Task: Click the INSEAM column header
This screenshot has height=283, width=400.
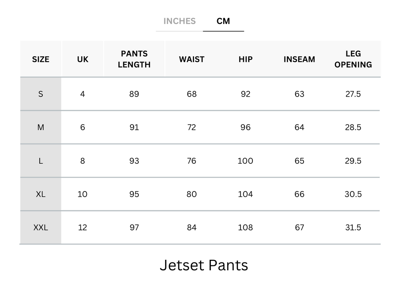Action: pyautogui.click(x=299, y=59)
